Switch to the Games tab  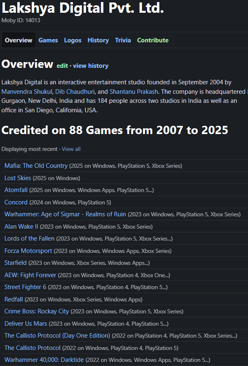point(48,40)
